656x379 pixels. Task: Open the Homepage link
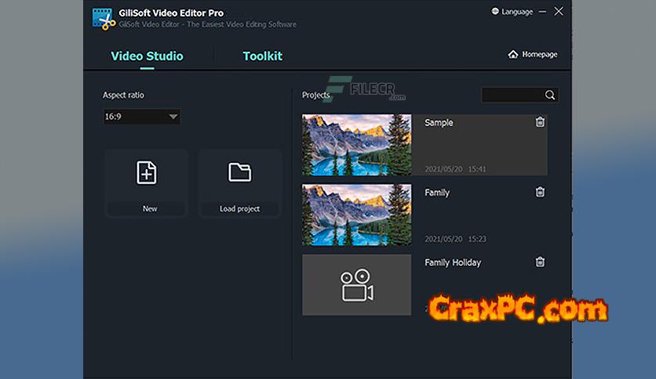point(533,55)
